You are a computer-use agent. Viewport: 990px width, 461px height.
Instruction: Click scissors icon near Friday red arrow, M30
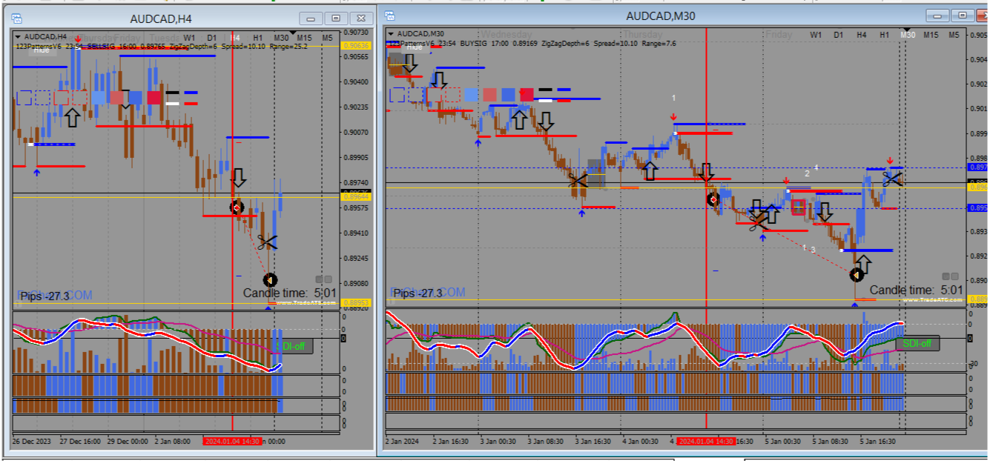[892, 178]
